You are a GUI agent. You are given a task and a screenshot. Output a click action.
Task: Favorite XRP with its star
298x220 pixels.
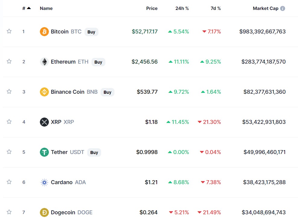[x=9, y=121]
